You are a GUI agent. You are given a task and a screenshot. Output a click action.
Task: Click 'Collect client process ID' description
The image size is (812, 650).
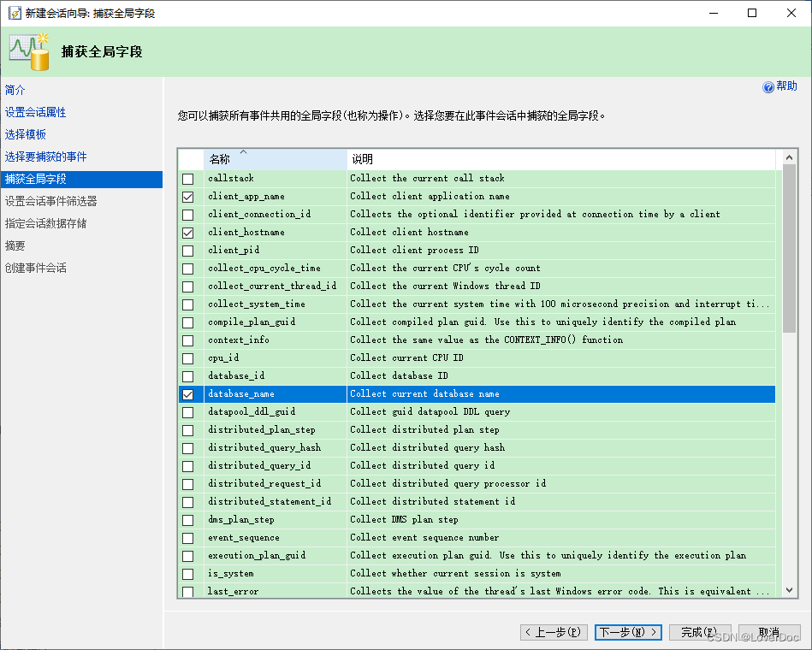414,250
